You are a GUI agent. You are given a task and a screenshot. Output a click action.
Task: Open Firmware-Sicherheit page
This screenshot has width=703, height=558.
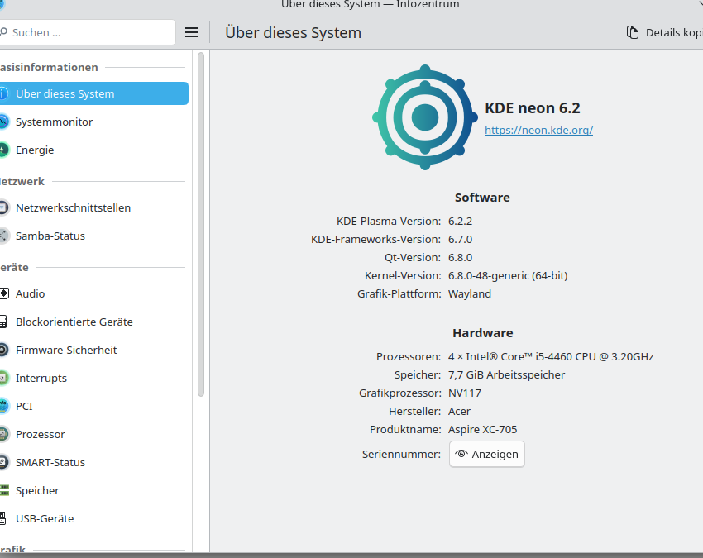(x=93, y=350)
